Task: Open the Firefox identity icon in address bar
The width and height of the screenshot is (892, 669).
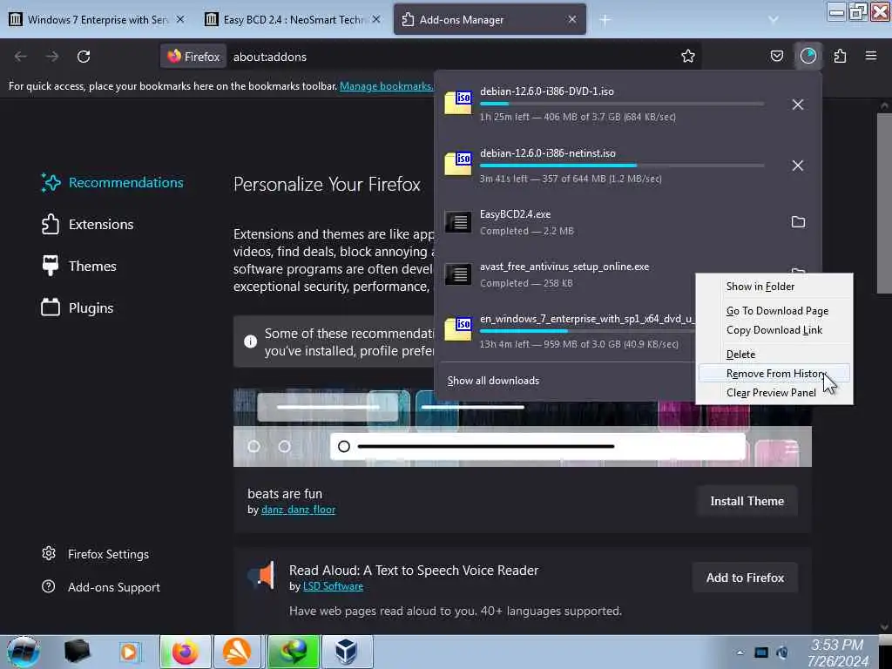Action: click(193, 57)
